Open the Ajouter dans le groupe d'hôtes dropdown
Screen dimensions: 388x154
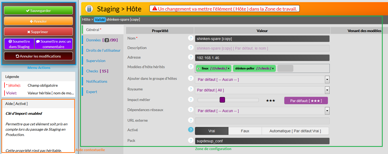327,80
